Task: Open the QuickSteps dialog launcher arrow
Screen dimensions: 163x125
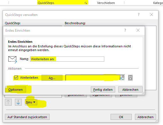Action: 86,3
